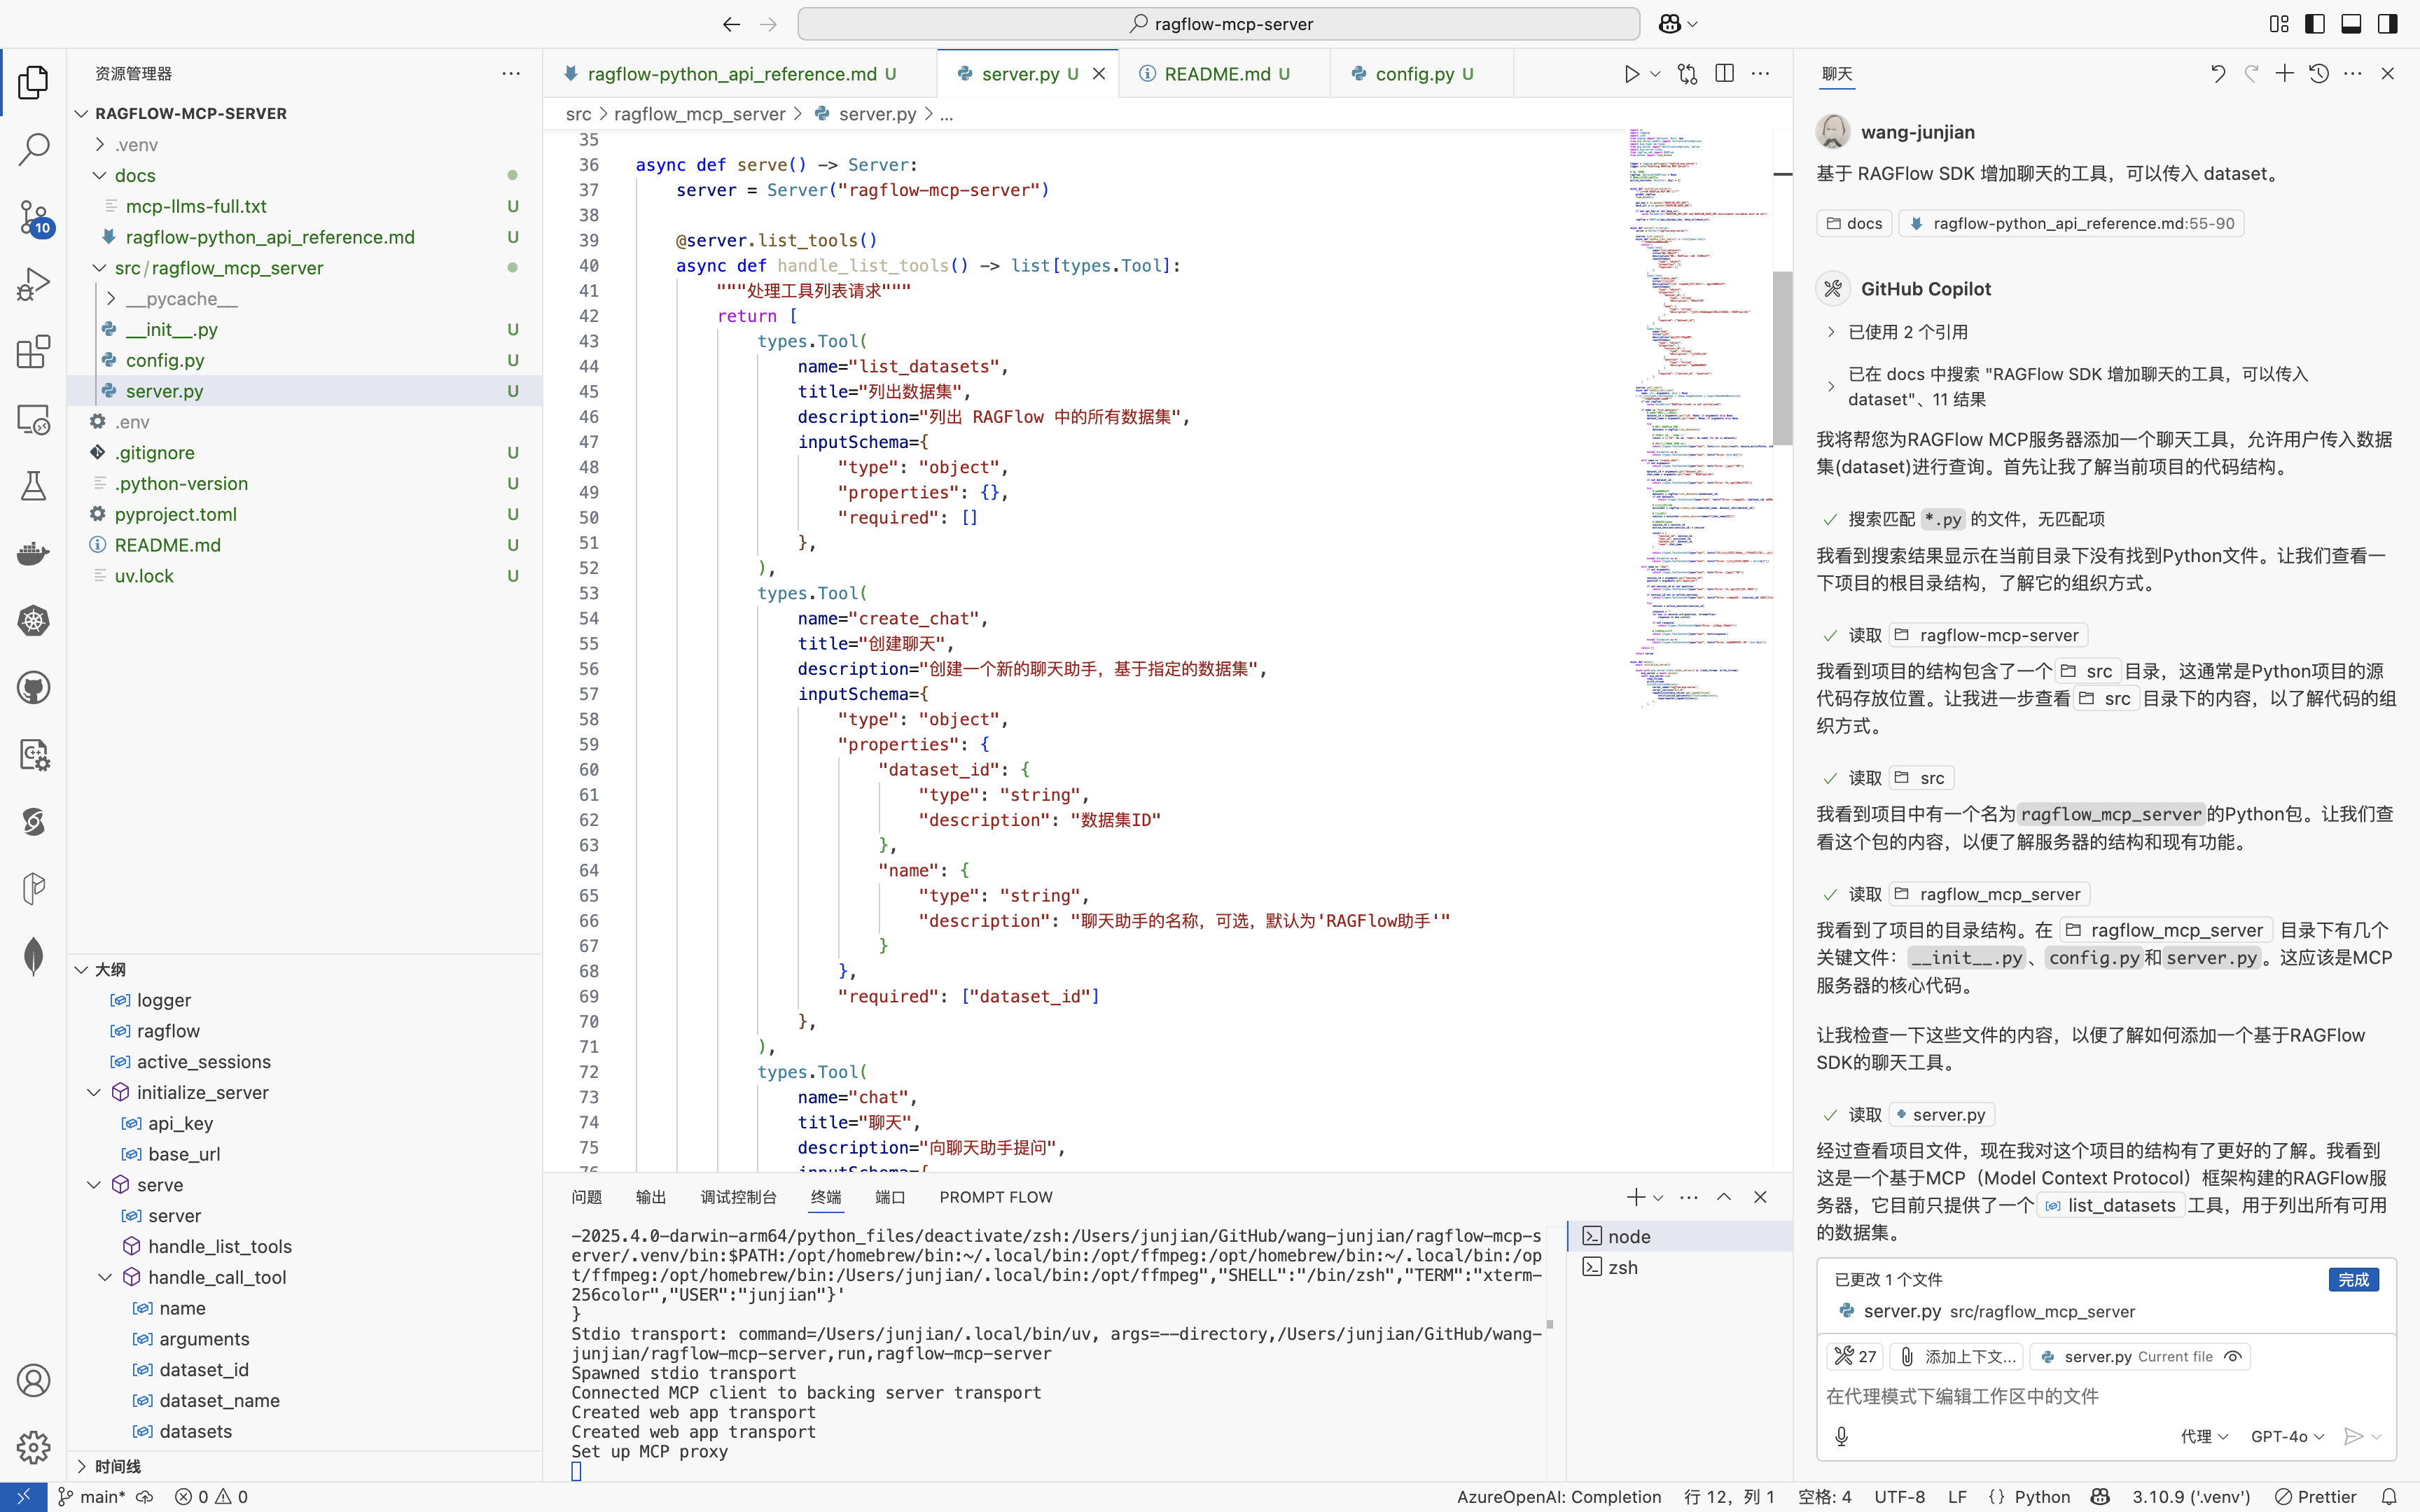Toggle the bottom panel layout button
This screenshot has height=1512, width=2420.
(x=2351, y=24)
